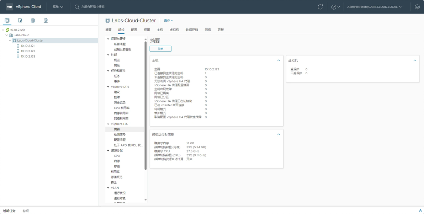This screenshot has width=424, height=214.
Task: Open CPU 利用率 under vSphere DRS
Action: pyautogui.click(x=121, y=108)
